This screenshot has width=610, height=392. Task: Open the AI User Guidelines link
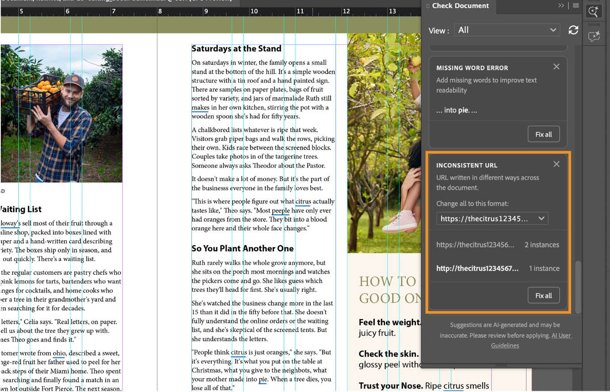(x=531, y=340)
